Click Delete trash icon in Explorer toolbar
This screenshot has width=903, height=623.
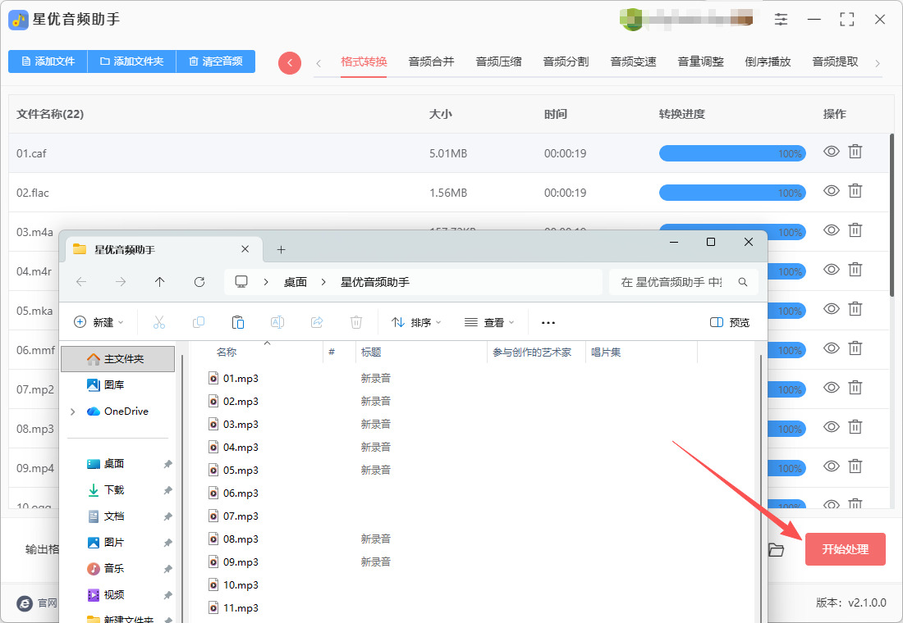(x=356, y=322)
